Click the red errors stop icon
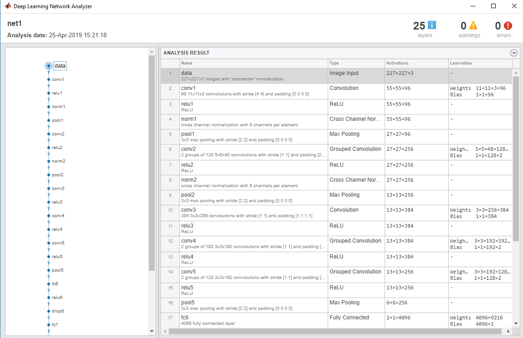This screenshot has width=523, height=338. pyautogui.click(x=508, y=26)
